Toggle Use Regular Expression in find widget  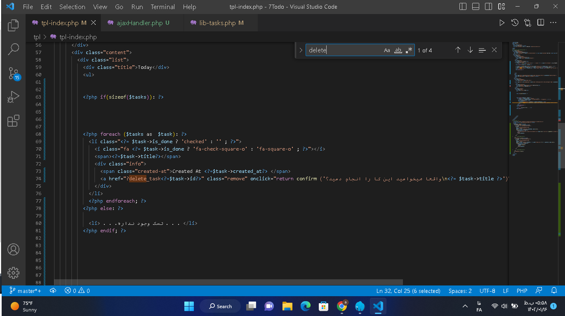[409, 50]
